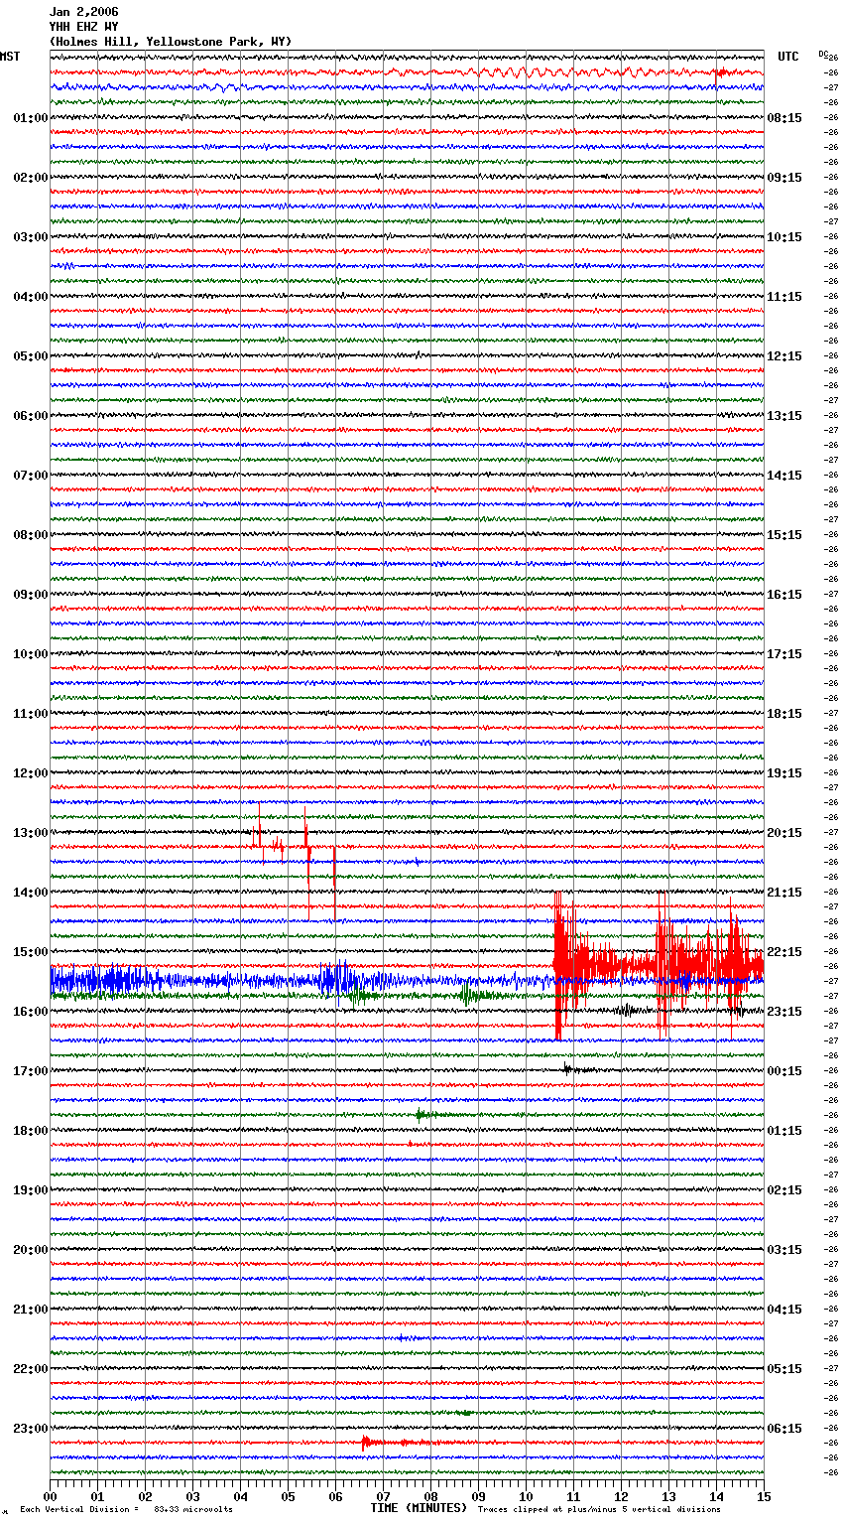The image size is (843, 1523).
Task: Select the 06:00 MST time label
Action: pyautogui.click(x=30, y=416)
